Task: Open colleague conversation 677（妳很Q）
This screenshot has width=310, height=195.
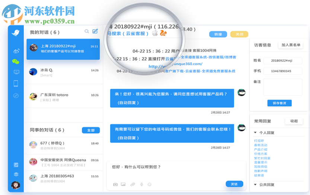Action: pyautogui.click(x=63, y=146)
